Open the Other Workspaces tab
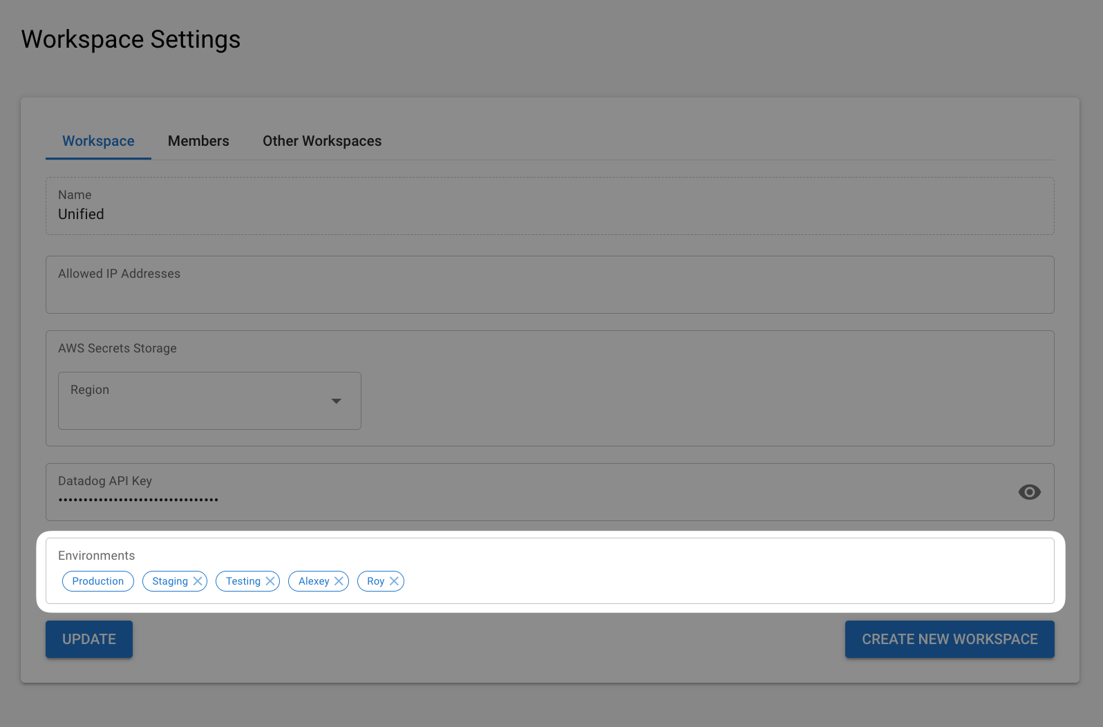1103x727 pixels. pos(322,141)
